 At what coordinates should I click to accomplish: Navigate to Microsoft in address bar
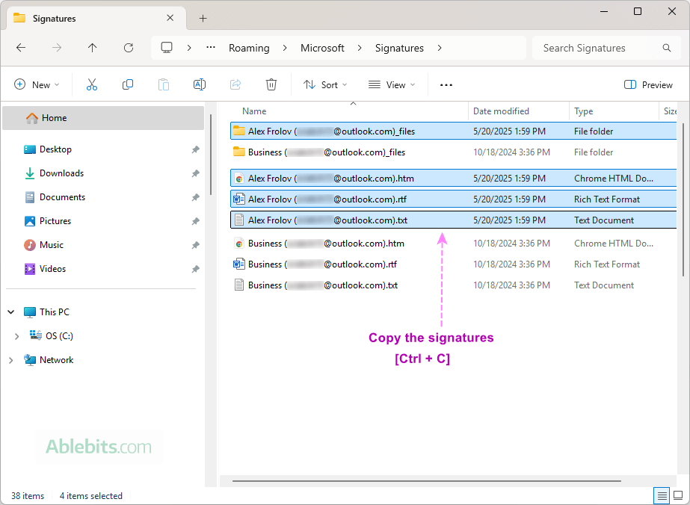(322, 48)
